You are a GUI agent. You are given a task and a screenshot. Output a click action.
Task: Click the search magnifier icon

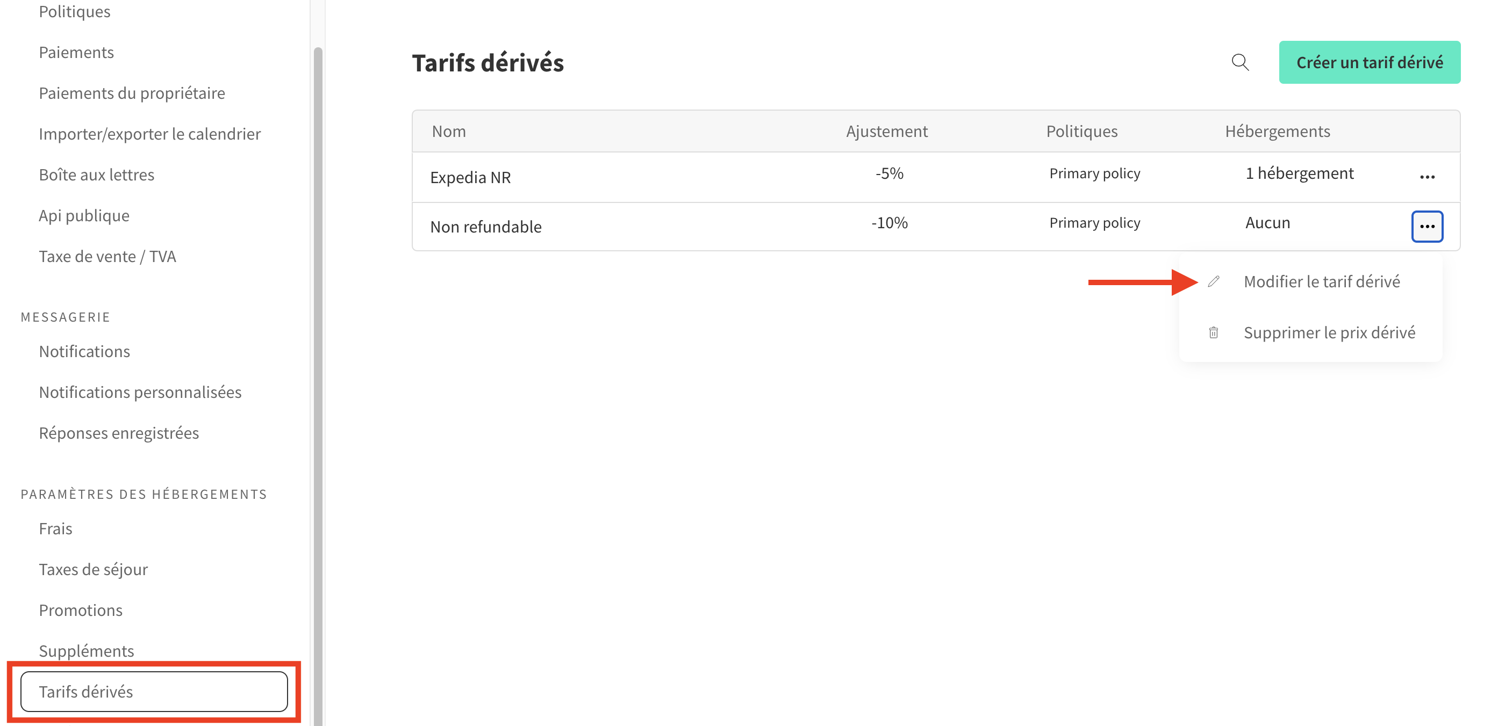tap(1240, 62)
